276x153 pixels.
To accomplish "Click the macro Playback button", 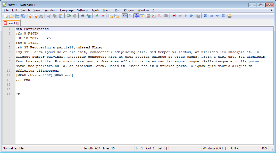I will (x=186, y=16).
